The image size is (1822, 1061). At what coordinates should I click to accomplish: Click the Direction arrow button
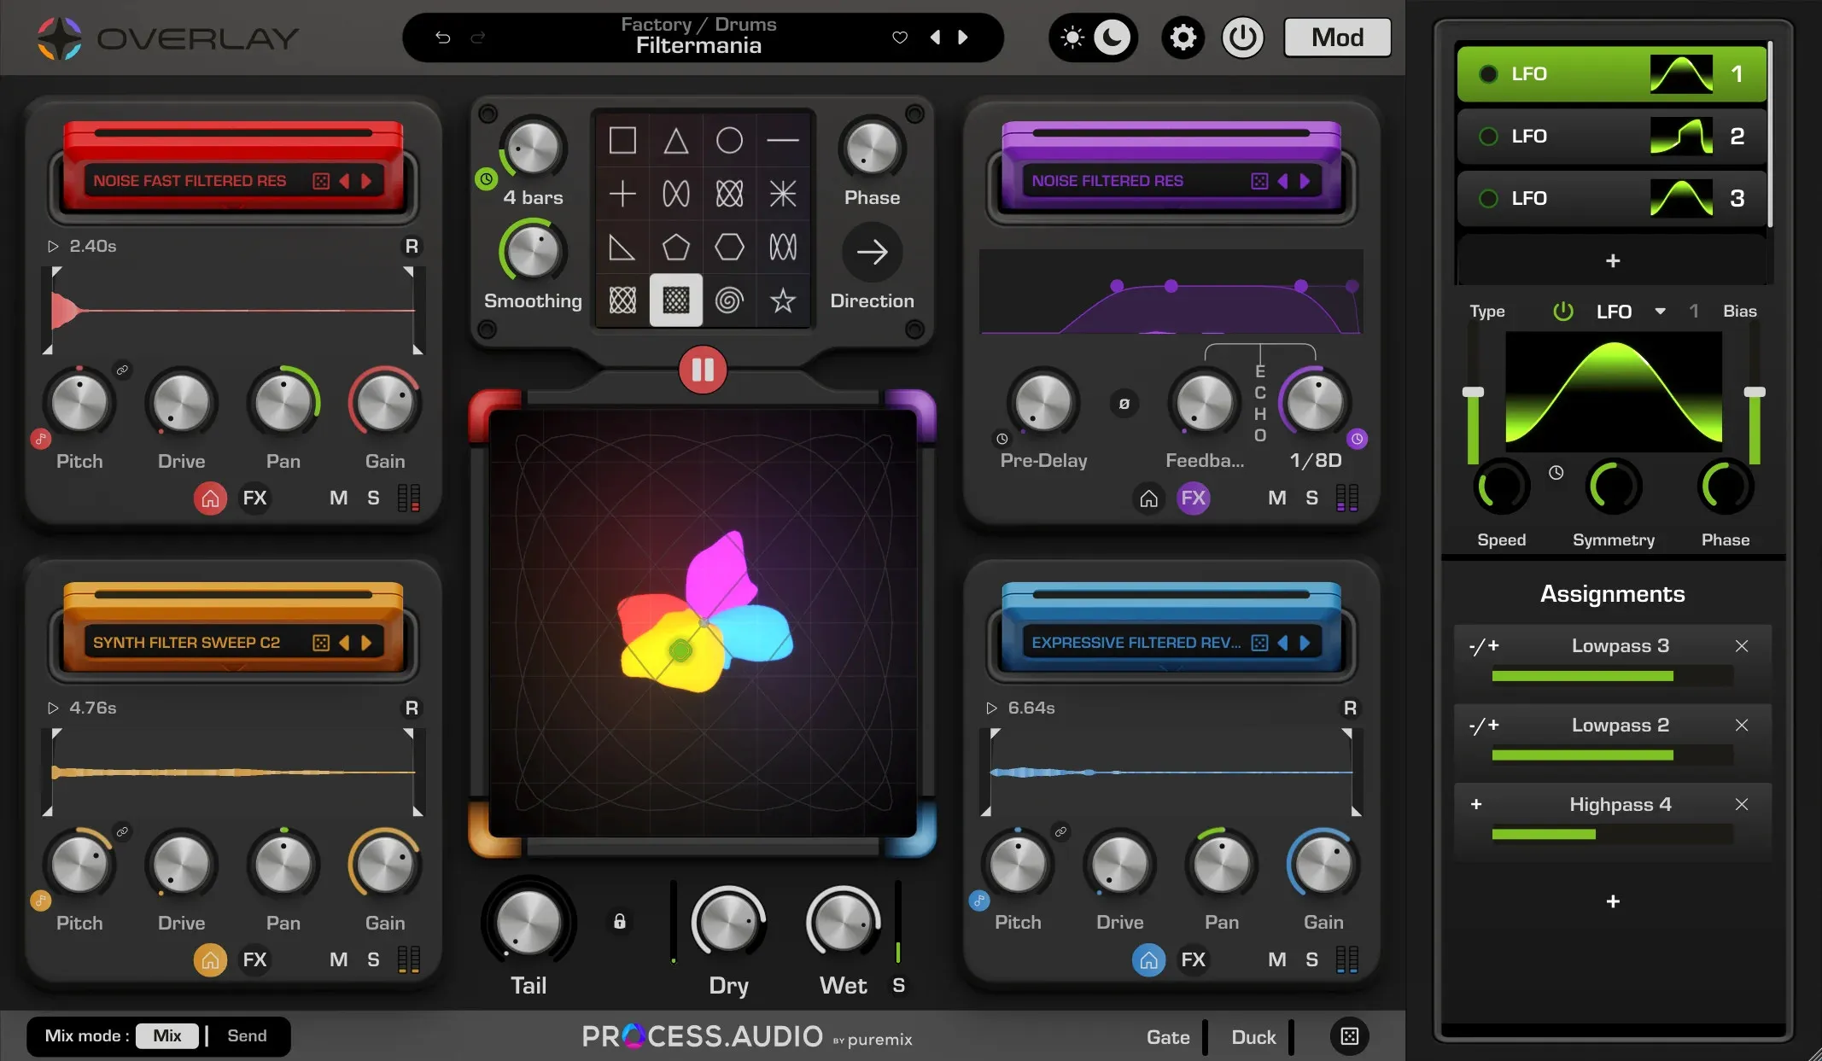click(x=872, y=253)
